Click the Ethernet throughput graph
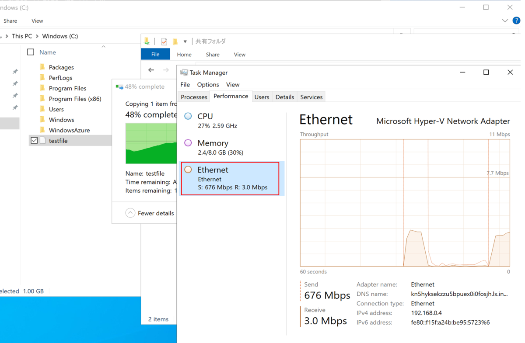The width and height of the screenshot is (525, 343). coord(405,203)
